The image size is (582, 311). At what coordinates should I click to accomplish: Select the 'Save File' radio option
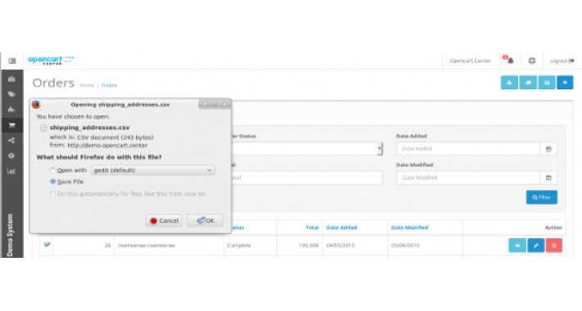point(52,182)
